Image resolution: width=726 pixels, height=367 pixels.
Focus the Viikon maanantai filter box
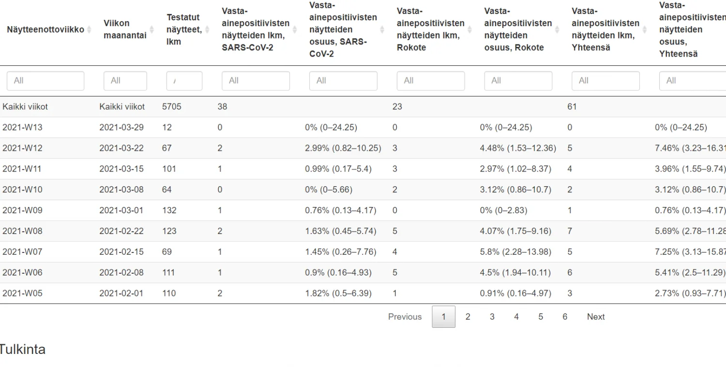point(125,81)
